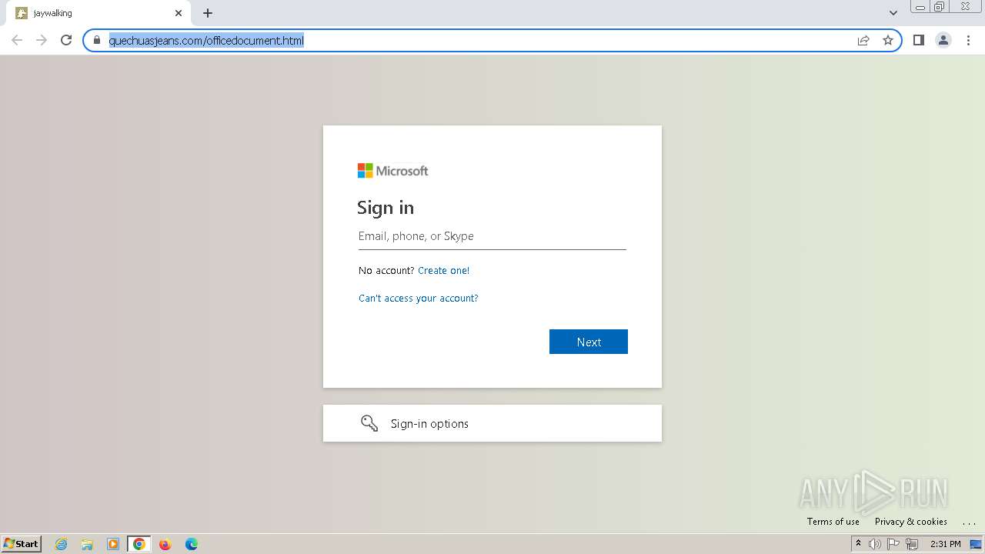Open the Windows Start menu
Screen dimensions: 985x554
click(21, 543)
